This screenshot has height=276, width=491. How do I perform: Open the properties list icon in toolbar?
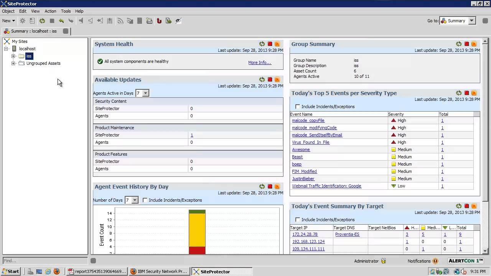[x=32, y=21]
